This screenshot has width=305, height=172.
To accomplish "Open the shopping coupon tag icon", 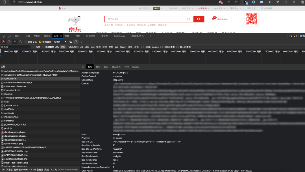I will point(221,2).
